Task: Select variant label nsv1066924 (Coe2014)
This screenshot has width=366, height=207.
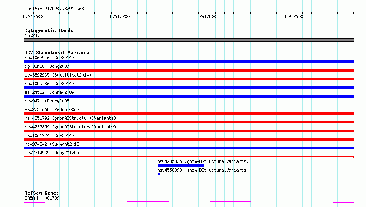Action: point(49,135)
